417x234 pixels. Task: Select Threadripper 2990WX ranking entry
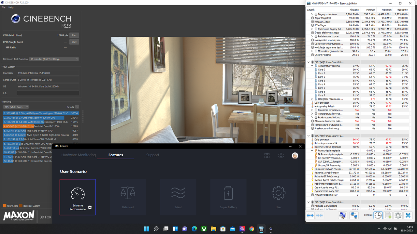point(41,113)
